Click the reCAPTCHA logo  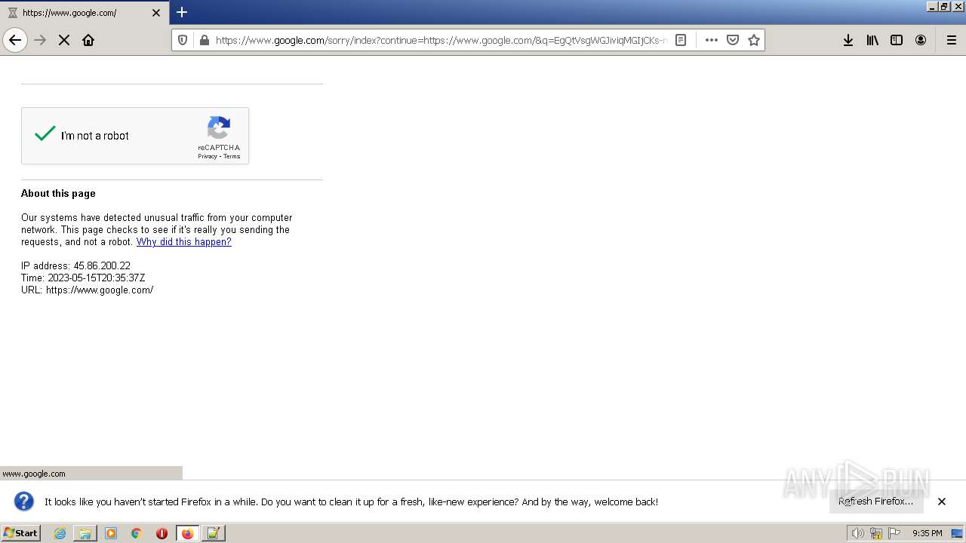point(219,128)
